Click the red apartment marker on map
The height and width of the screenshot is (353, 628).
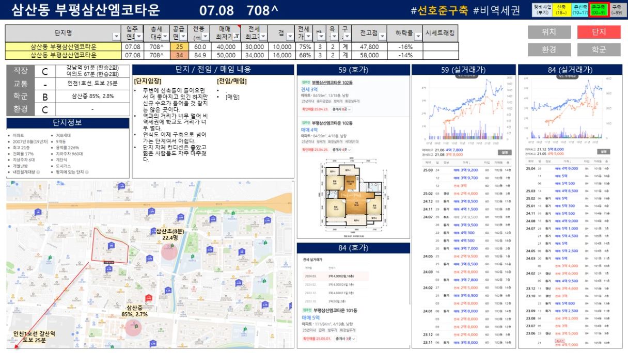pyautogui.click(x=149, y=298)
